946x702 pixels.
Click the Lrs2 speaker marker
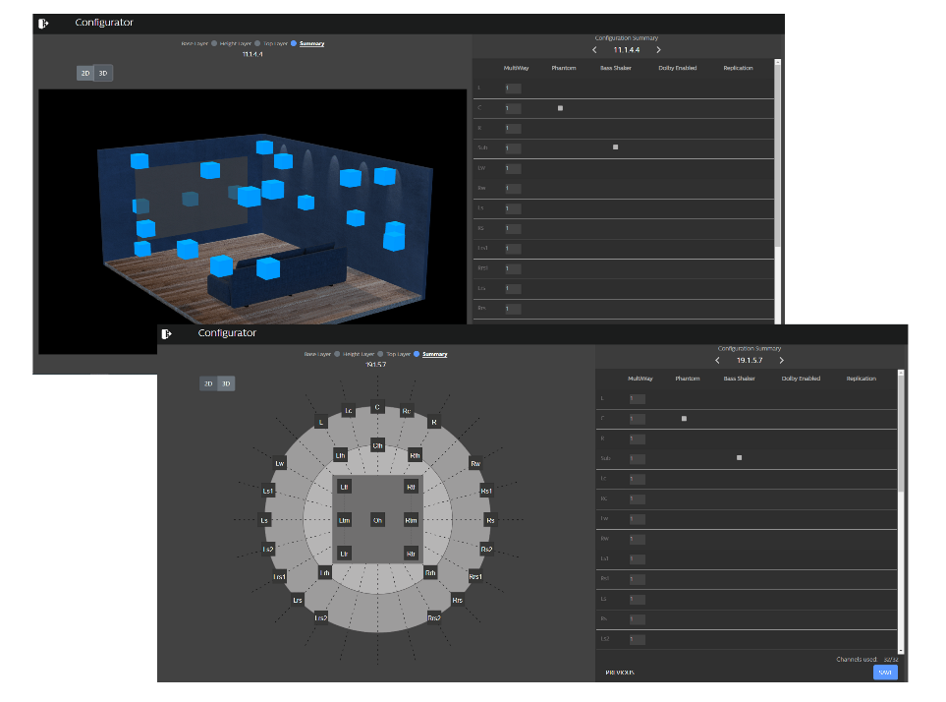(x=320, y=617)
